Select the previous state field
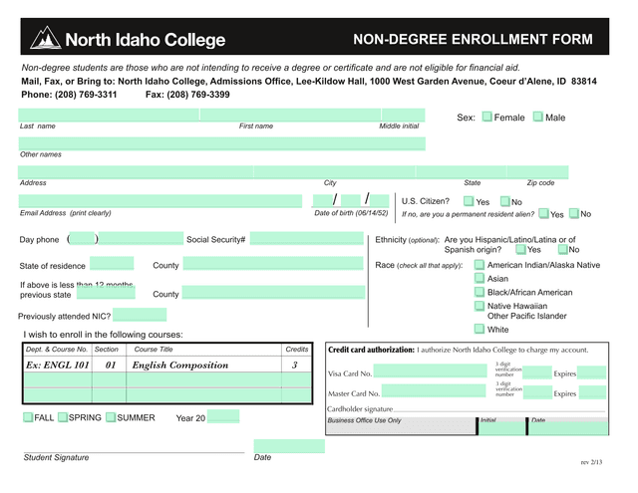 coord(106,293)
